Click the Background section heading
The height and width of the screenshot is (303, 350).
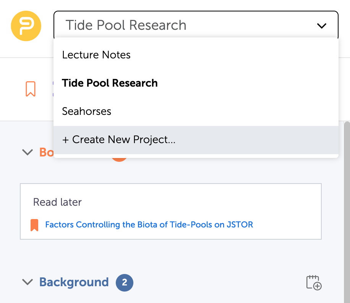(74, 282)
